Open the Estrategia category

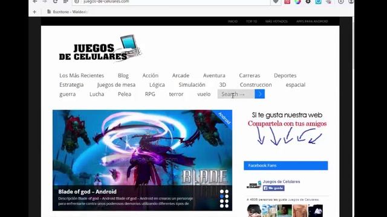point(71,85)
